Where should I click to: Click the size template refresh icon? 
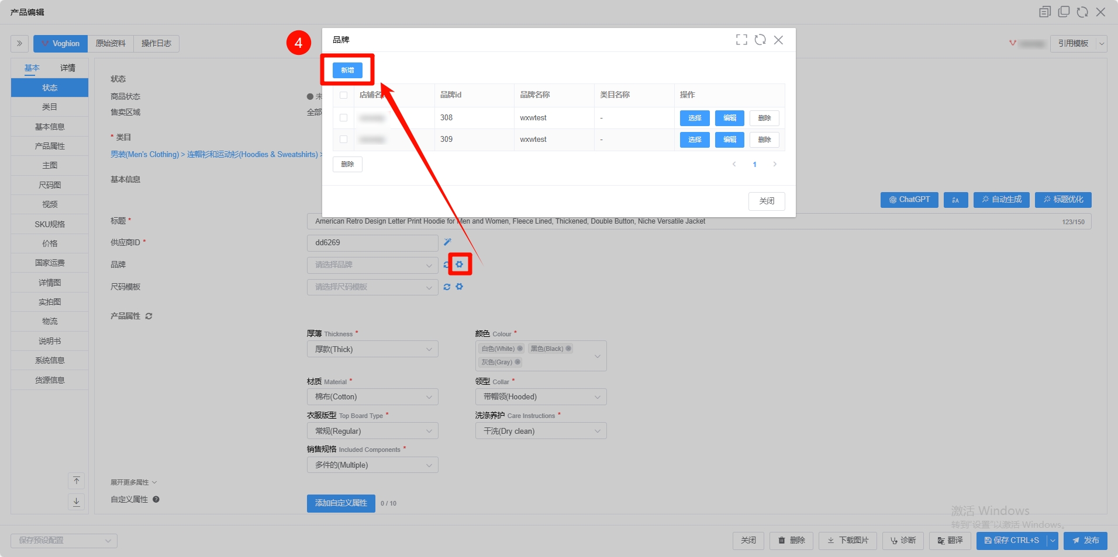(x=447, y=287)
